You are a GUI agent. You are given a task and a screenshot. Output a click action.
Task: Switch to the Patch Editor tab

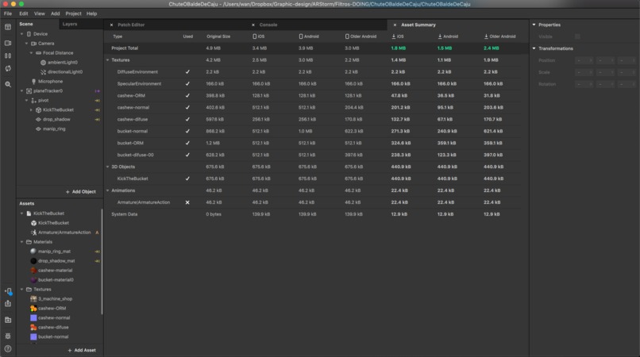click(x=131, y=25)
